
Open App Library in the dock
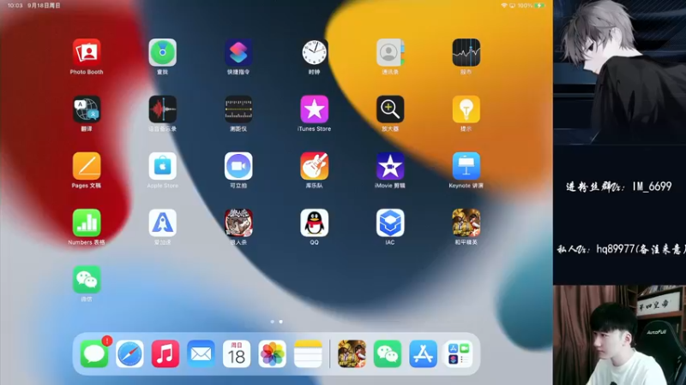pyautogui.click(x=459, y=353)
